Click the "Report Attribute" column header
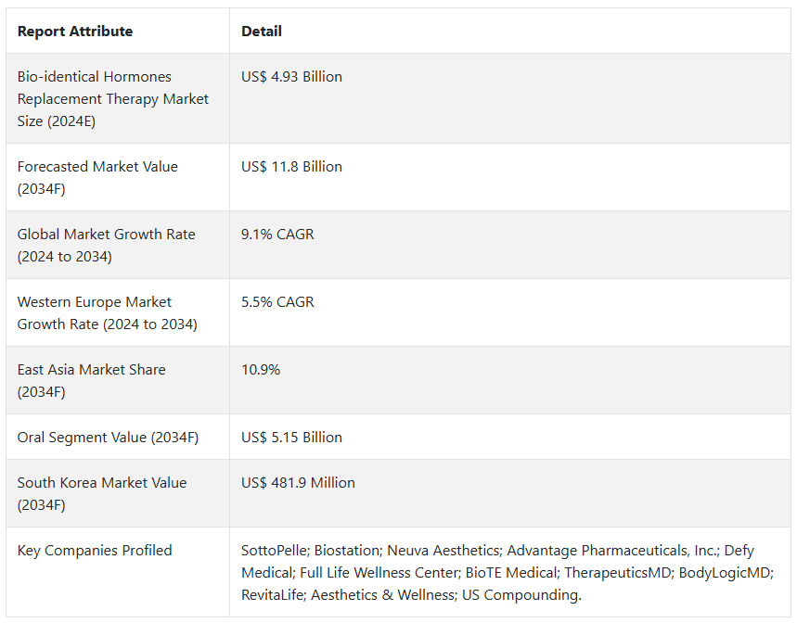Viewport: 797px width, 623px height. [75, 32]
